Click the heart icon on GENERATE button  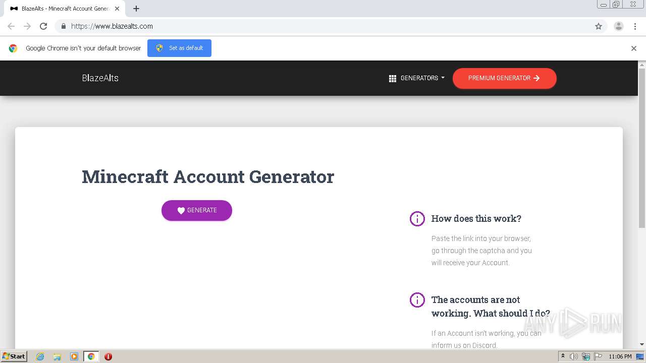[x=181, y=211]
